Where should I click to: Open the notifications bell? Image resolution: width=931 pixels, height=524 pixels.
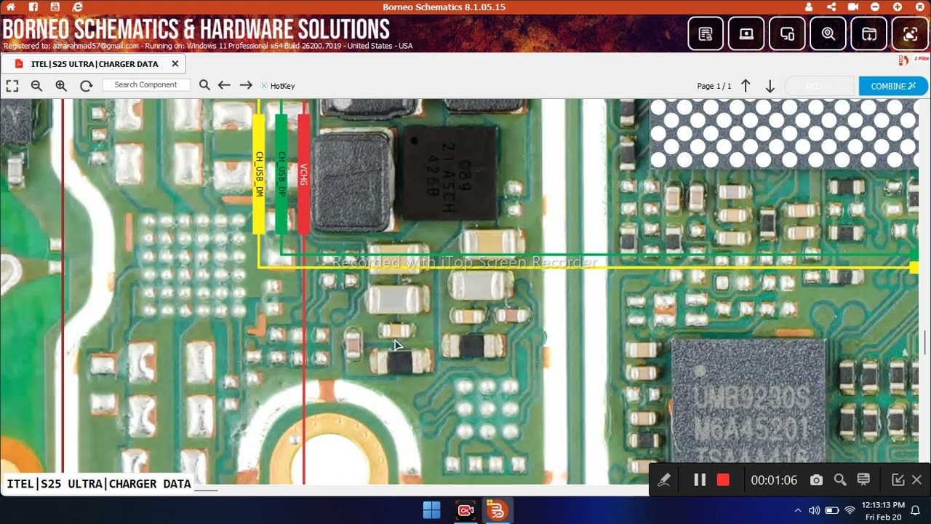pos(916,510)
